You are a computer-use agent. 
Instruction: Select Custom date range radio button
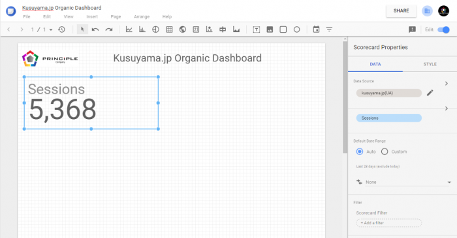pos(385,152)
